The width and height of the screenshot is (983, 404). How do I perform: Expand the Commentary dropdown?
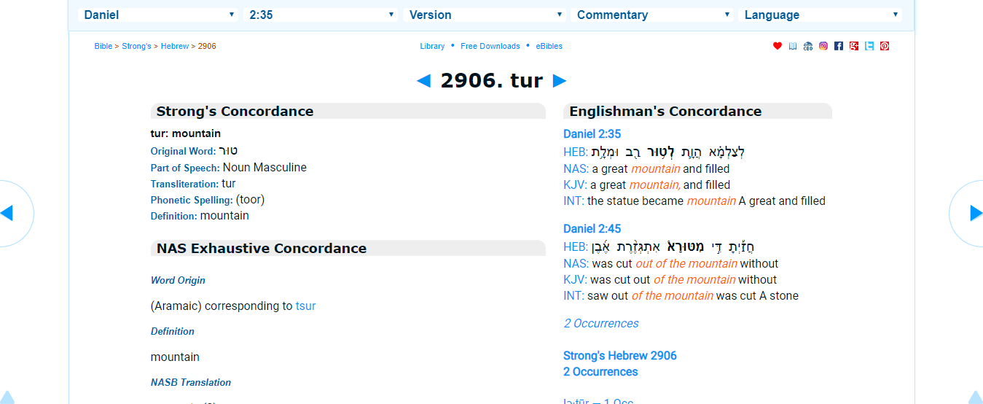tap(653, 15)
